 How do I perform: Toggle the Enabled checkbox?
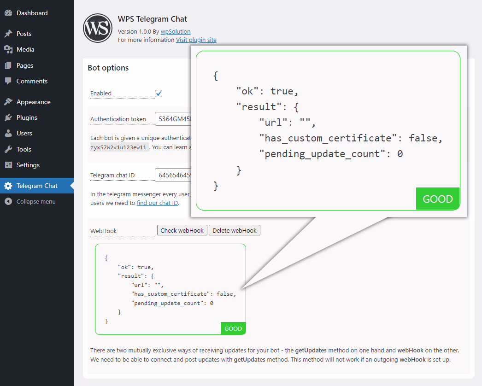pos(159,94)
